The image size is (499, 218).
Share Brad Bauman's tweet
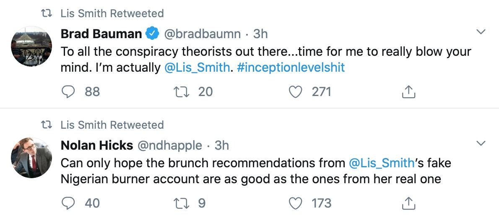click(408, 91)
